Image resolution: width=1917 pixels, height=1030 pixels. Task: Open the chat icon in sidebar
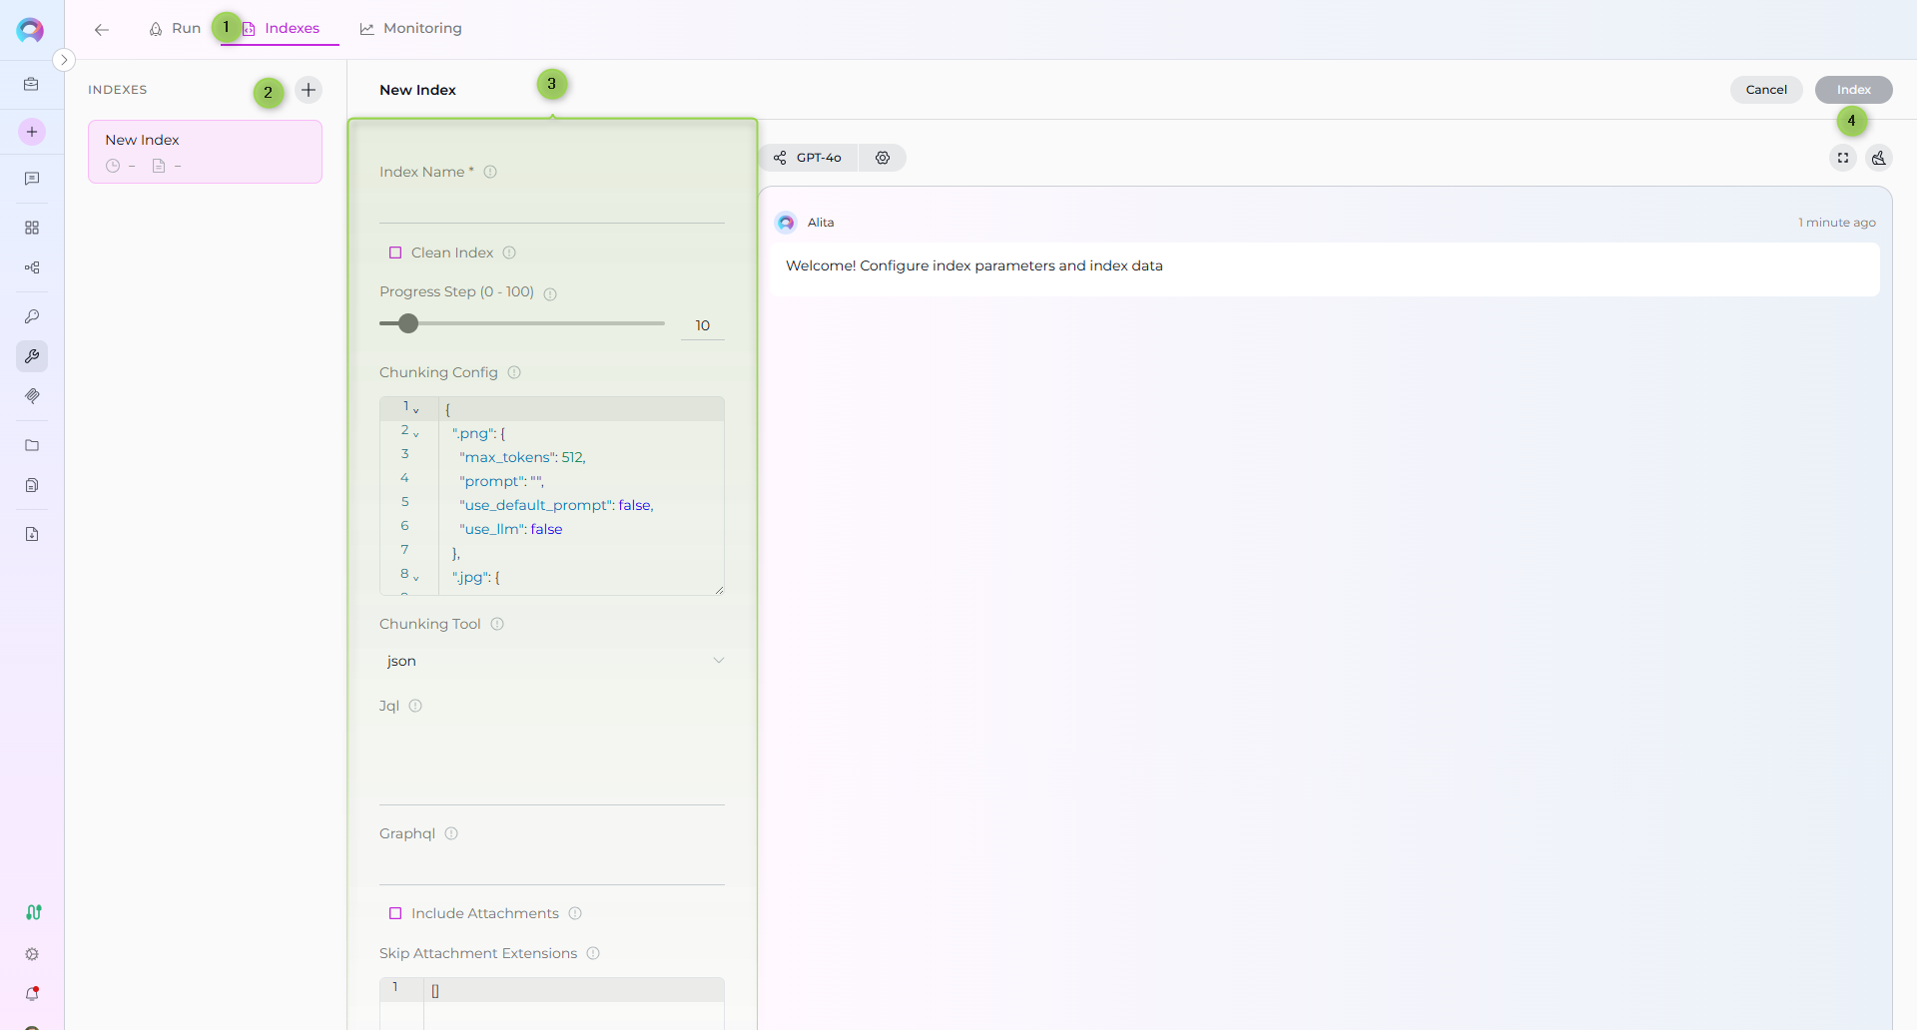tap(32, 179)
